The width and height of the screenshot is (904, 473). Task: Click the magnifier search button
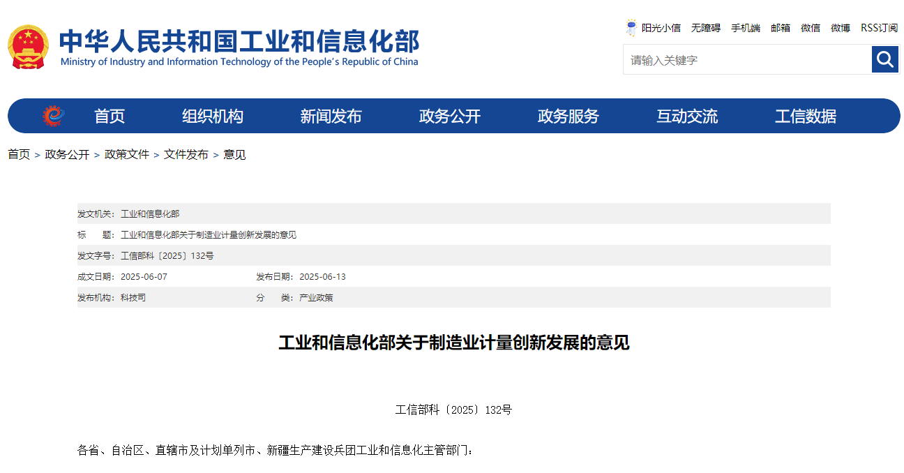pyautogui.click(x=885, y=59)
